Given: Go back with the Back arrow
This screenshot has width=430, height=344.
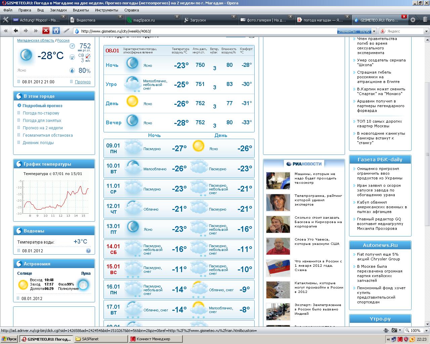Looking at the screenshot, I should point(16,31).
